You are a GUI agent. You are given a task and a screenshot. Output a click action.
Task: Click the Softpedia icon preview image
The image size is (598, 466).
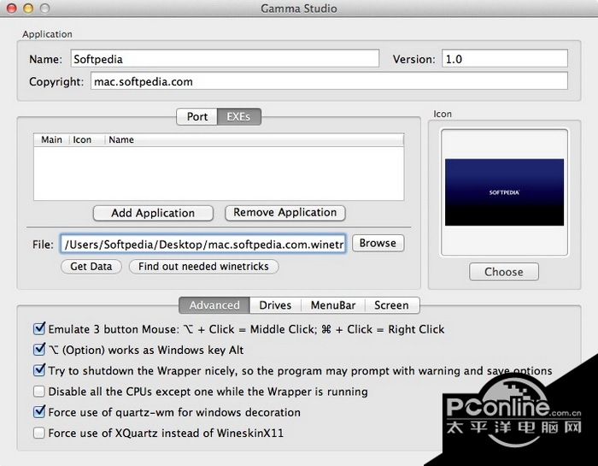tap(504, 192)
